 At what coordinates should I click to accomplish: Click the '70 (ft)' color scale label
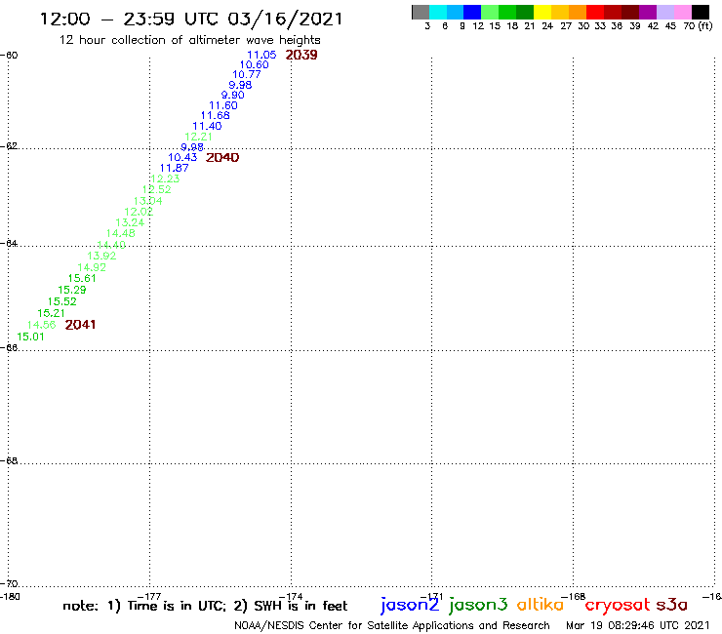click(698, 26)
